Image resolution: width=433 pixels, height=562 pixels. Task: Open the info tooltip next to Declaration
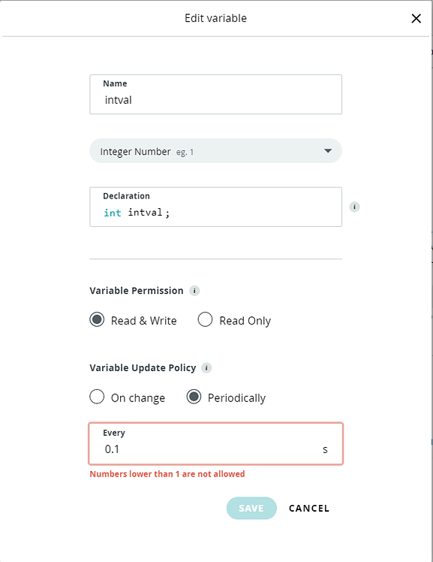click(x=354, y=207)
